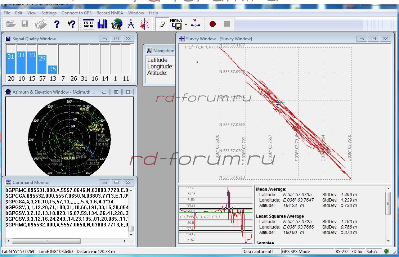Click the globe satellite azimuth icon
The width and height of the screenshot is (399, 257).
tap(117, 24)
